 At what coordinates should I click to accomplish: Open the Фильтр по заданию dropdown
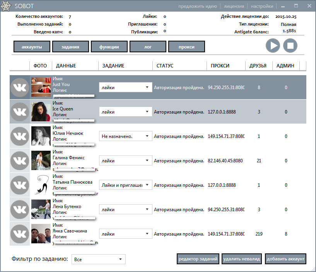point(99,259)
